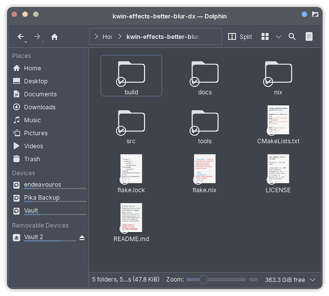
Task: Click the free space capacity bar
Action: pos(253,279)
